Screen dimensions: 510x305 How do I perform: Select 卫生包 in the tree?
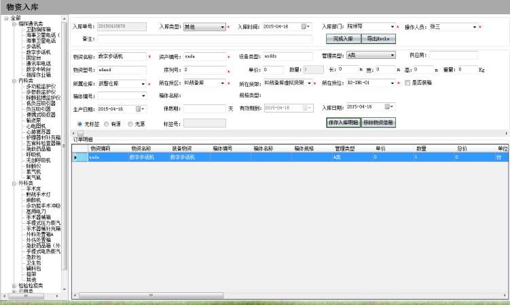33,263
